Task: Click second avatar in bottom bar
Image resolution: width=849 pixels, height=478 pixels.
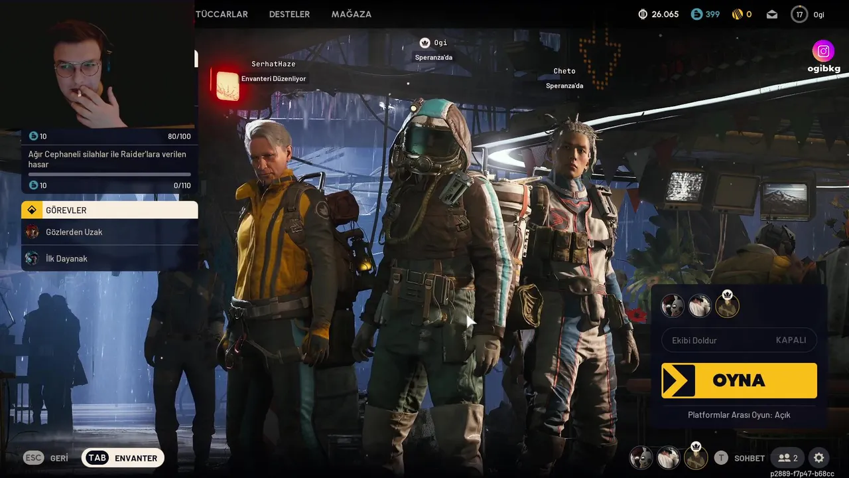Action: (668, 457)
